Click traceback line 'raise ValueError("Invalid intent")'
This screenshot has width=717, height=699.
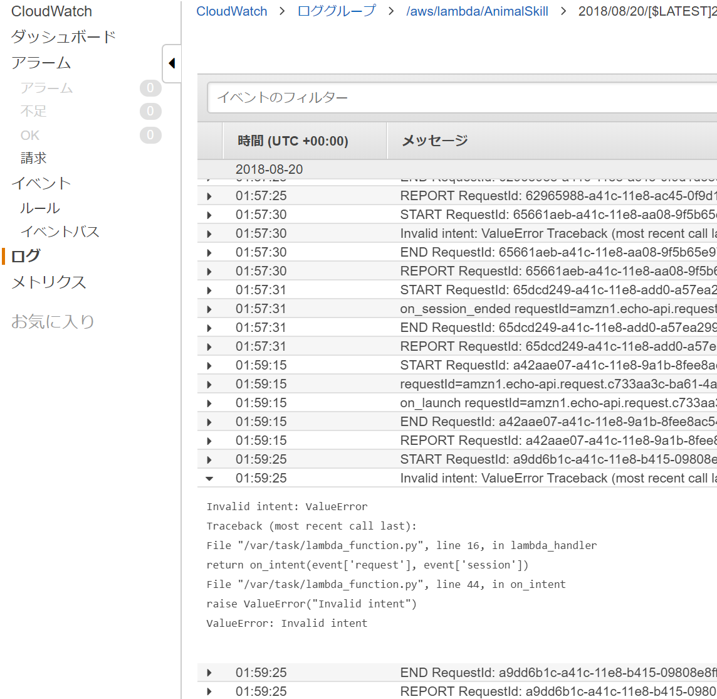(311, 604)
